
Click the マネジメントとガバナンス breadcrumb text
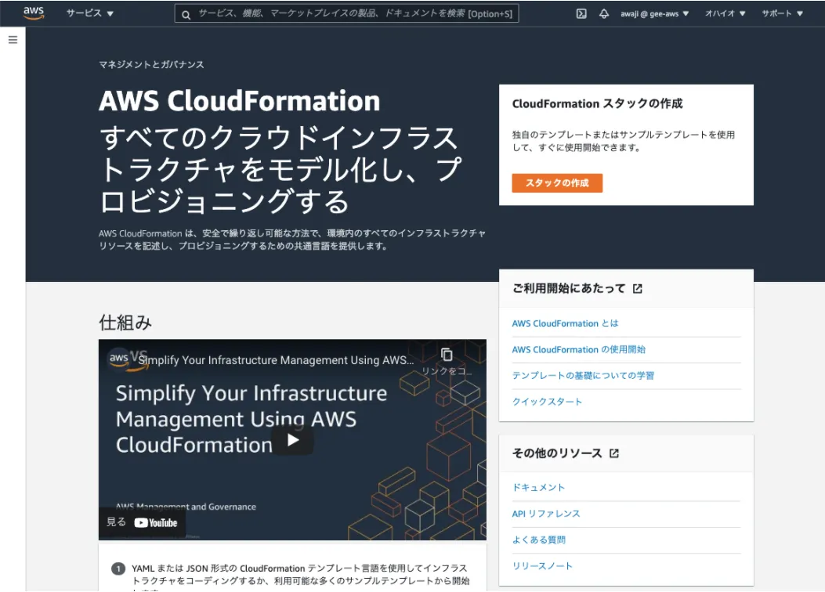pyautogui.click(x=151, y=65)
